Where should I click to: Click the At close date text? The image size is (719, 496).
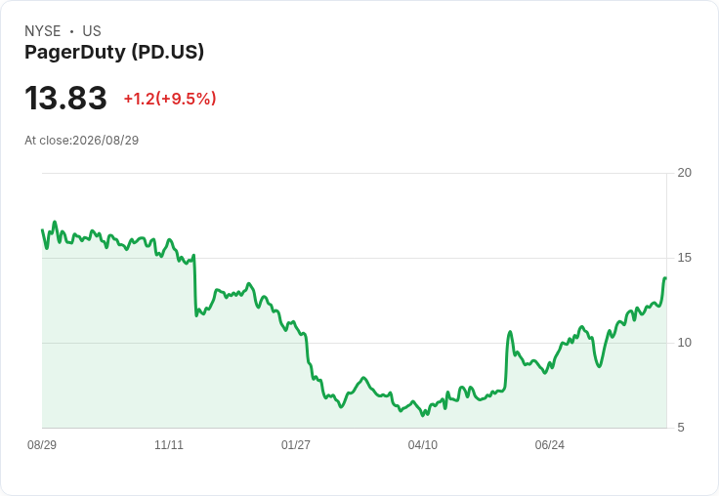pyautogui.click(x=82, y=141)
